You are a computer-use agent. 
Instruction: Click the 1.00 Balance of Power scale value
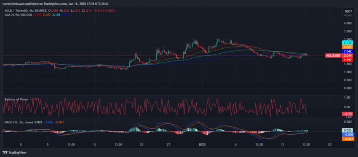click(x=347, y=97)
